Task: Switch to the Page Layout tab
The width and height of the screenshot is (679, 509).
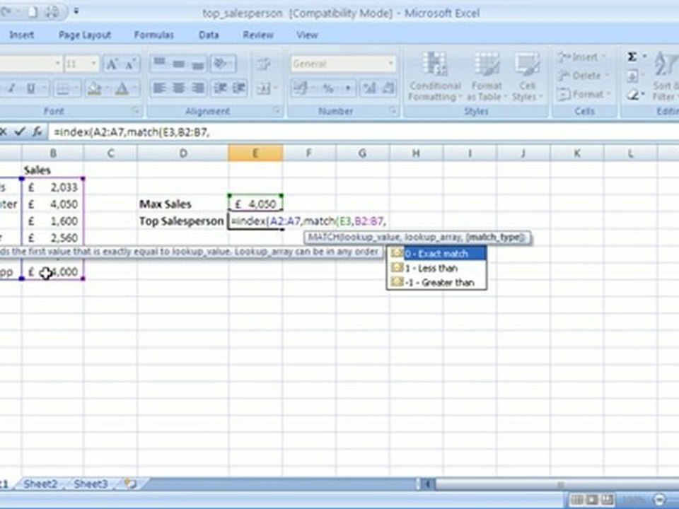Action: (84, 35)
